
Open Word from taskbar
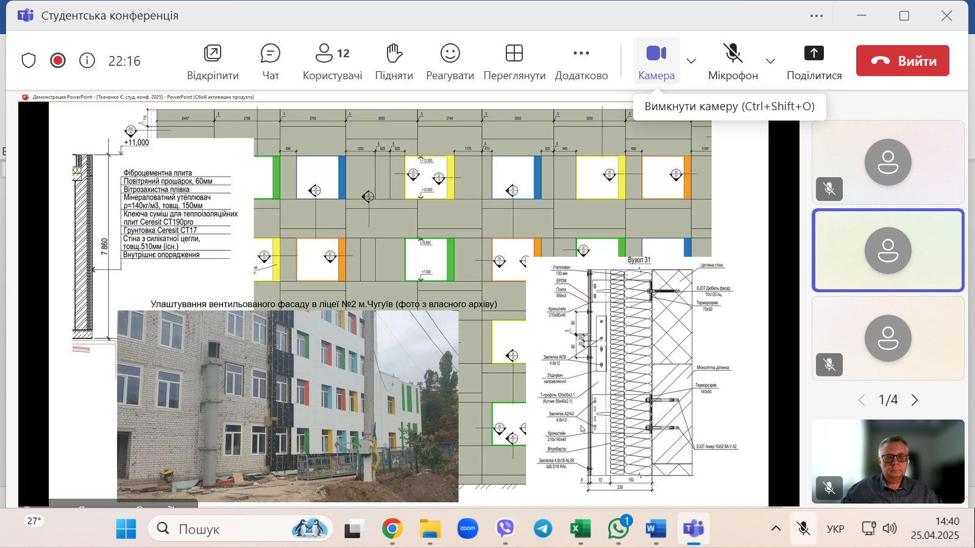656,529
